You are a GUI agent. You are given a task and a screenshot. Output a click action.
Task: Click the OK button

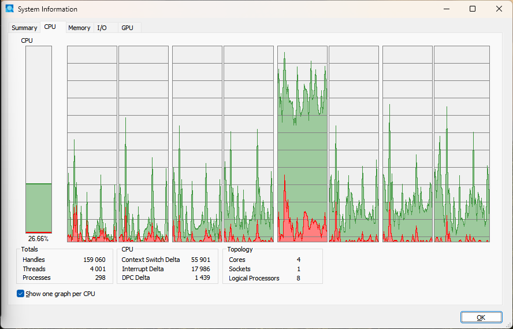[x=481, y=317]
